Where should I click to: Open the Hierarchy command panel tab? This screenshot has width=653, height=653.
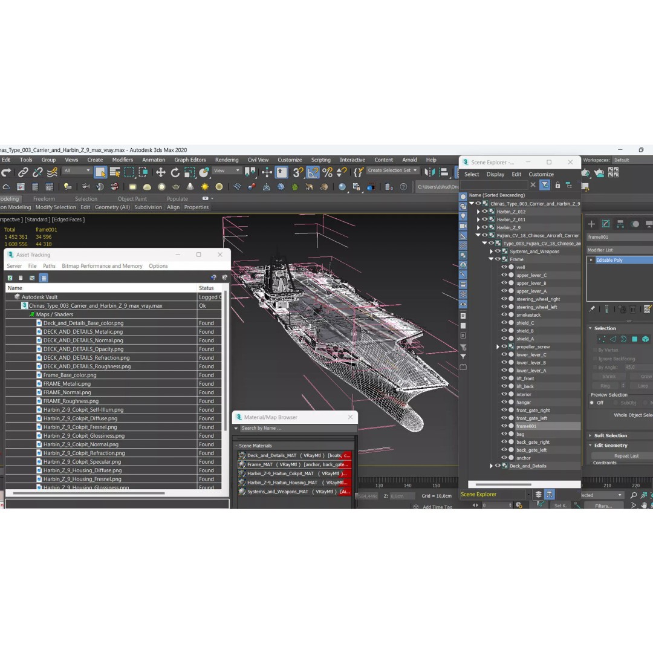pyautogui.click(x=620, y=224)
